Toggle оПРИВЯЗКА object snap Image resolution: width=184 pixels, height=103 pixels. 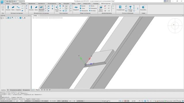(28, 101)
